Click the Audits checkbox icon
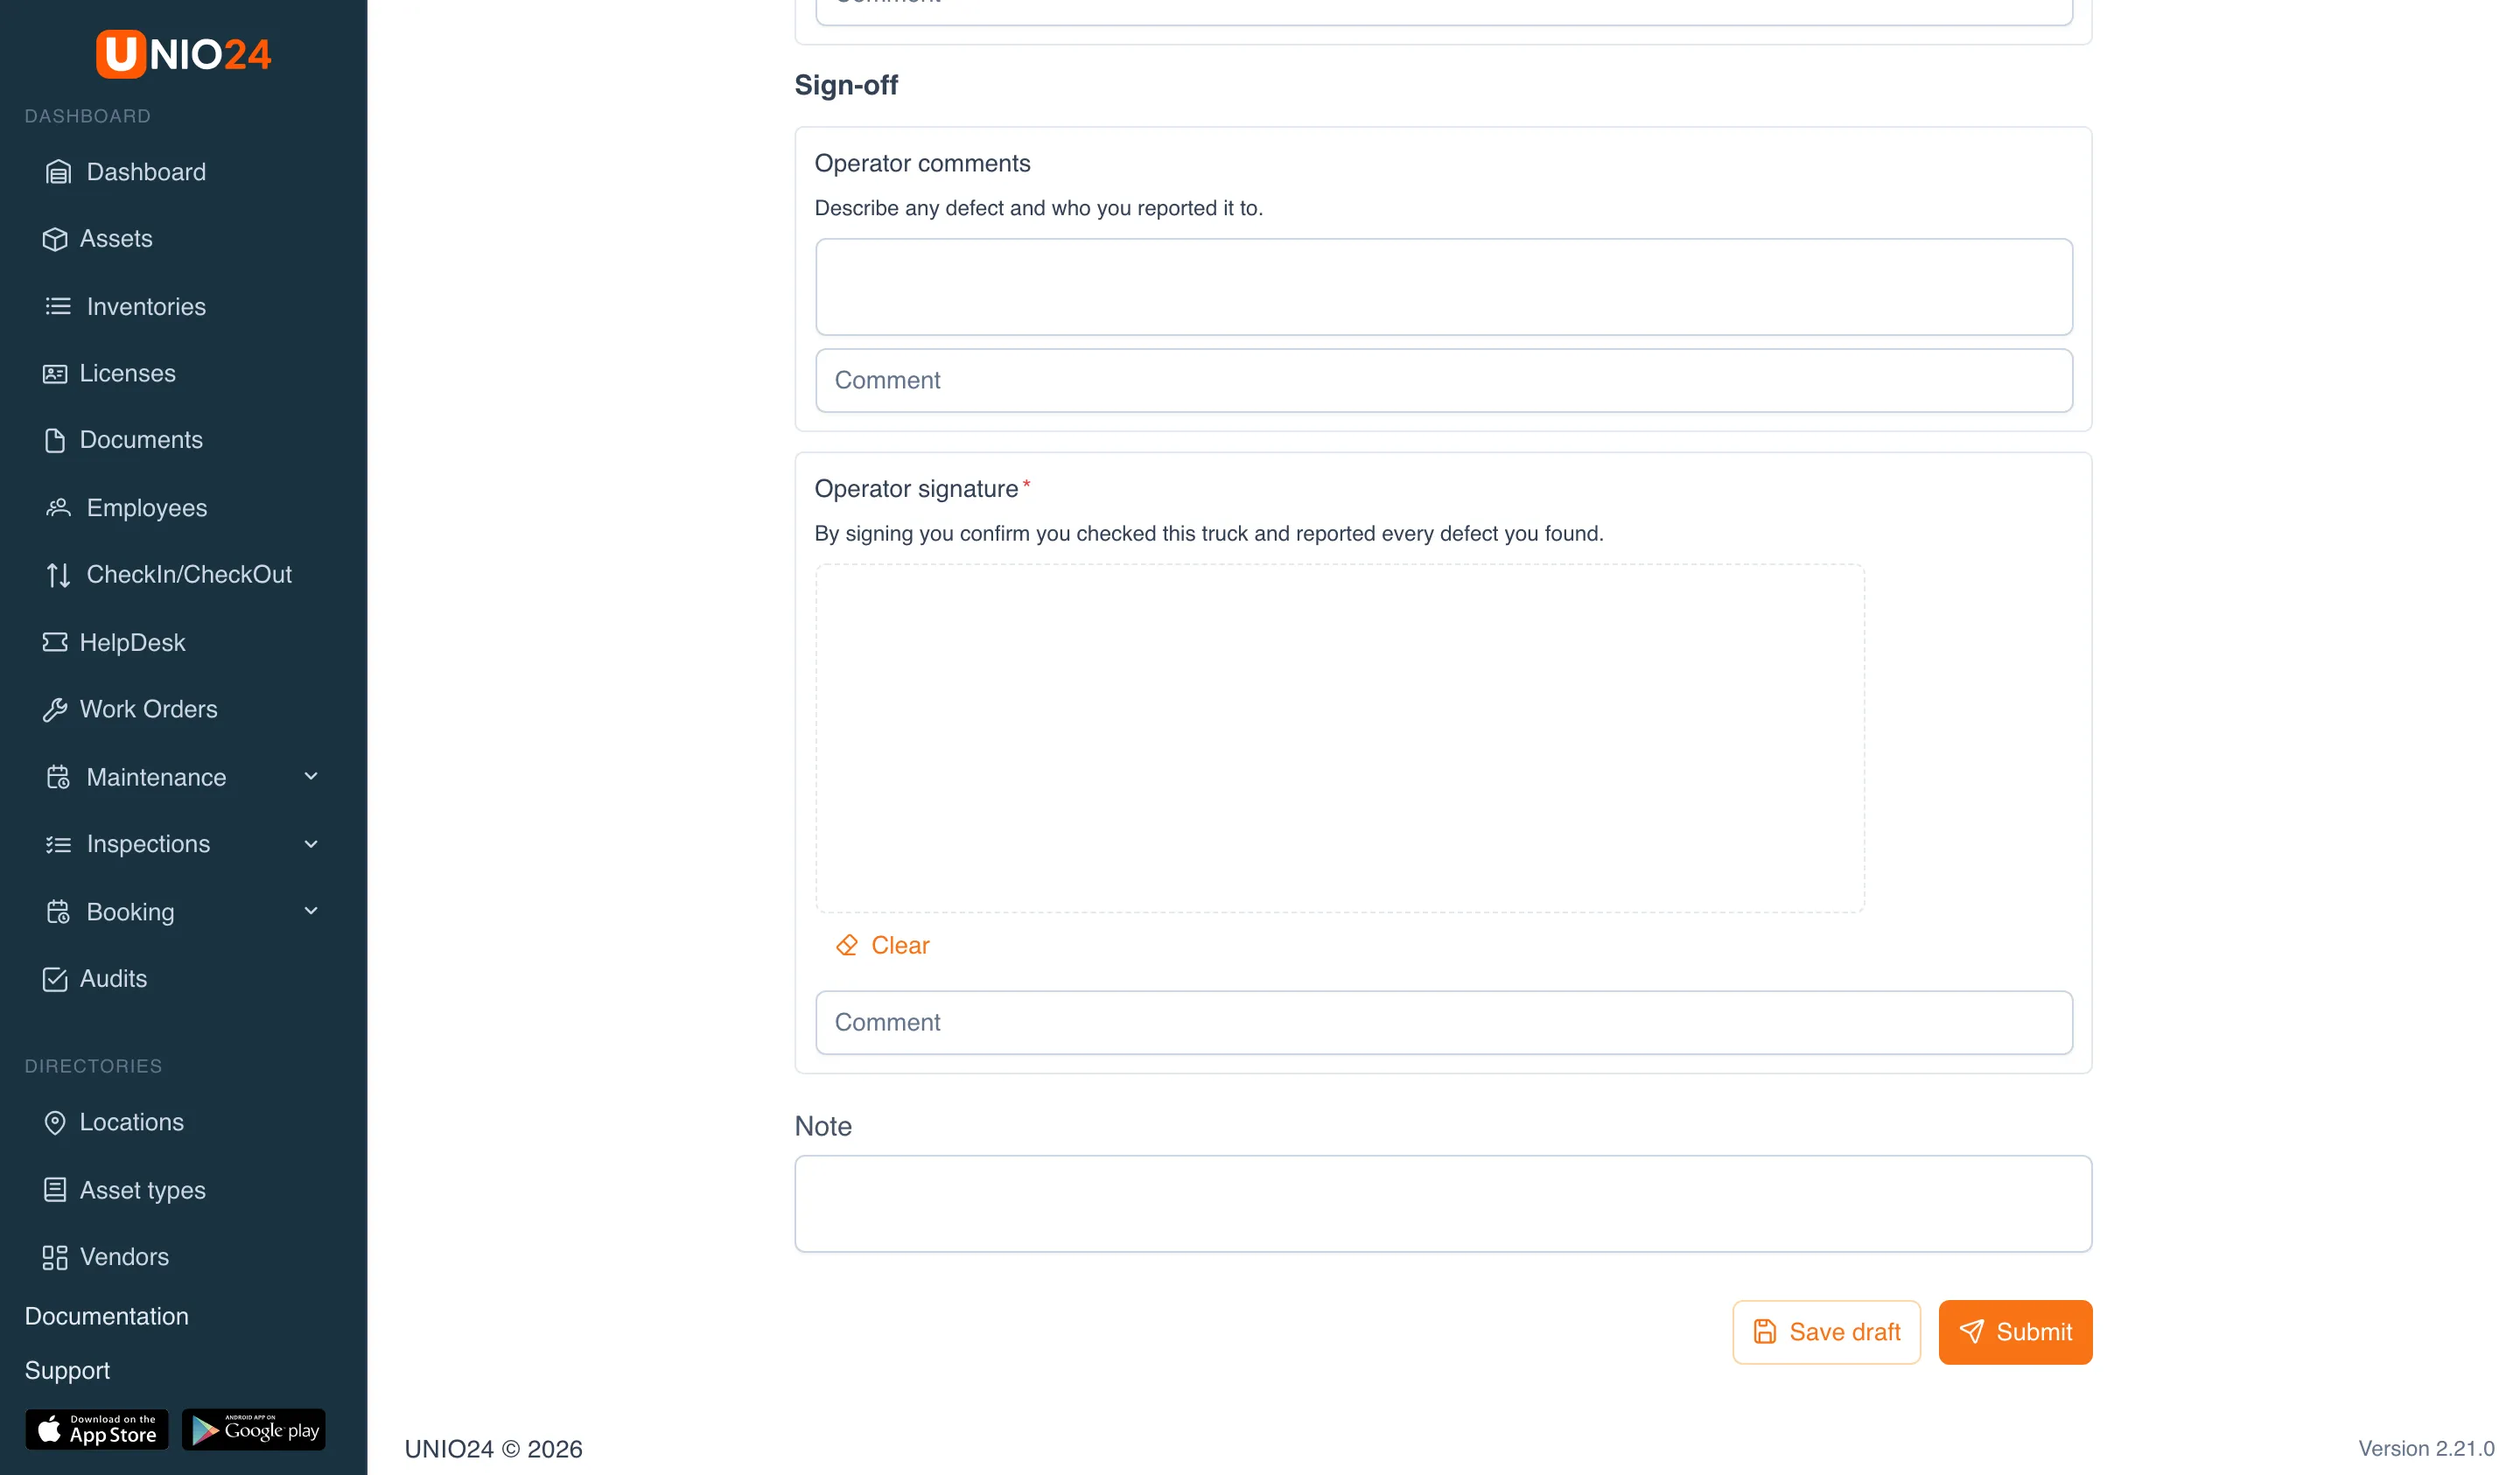Image resolution: width=2520 pixels, height=1475 pixels. tap(55, 979)
